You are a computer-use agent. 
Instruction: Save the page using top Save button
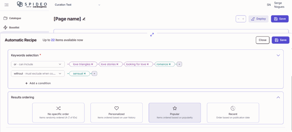tap(280, 19)
